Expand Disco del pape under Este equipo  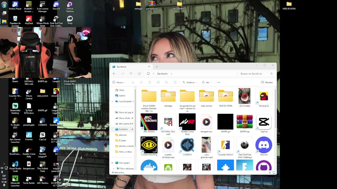pyautogui.click(x=114, y=169)
